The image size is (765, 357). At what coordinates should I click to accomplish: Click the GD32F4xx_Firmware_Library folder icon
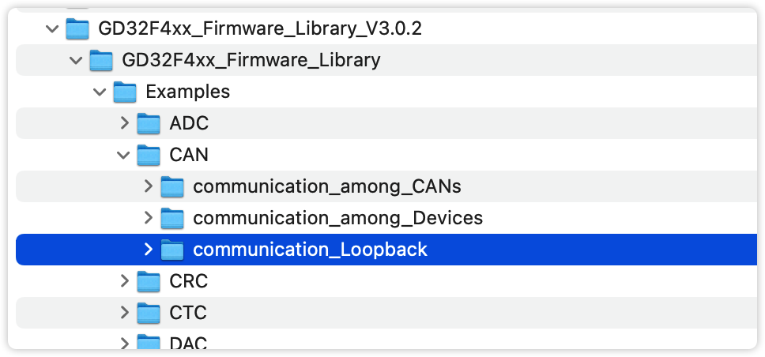point(101,60)
